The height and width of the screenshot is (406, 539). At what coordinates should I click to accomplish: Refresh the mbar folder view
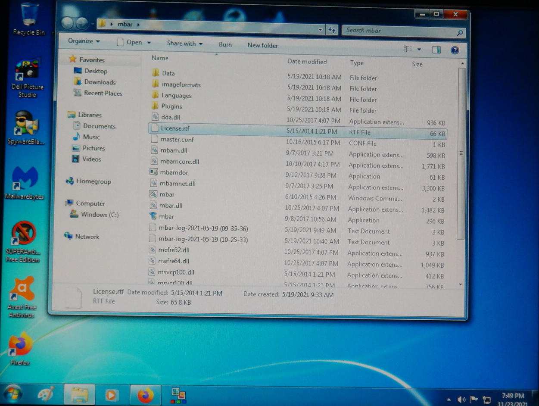click(332, 30)
